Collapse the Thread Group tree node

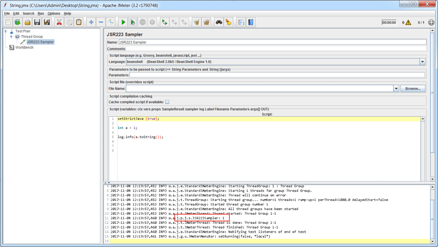pyautogui.click(x=11, y=37)
